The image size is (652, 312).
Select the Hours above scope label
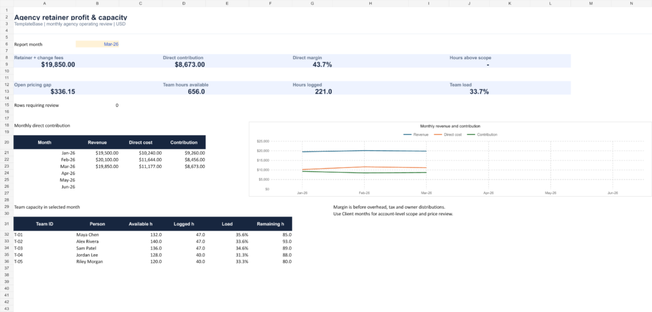[x=471, y=58]
